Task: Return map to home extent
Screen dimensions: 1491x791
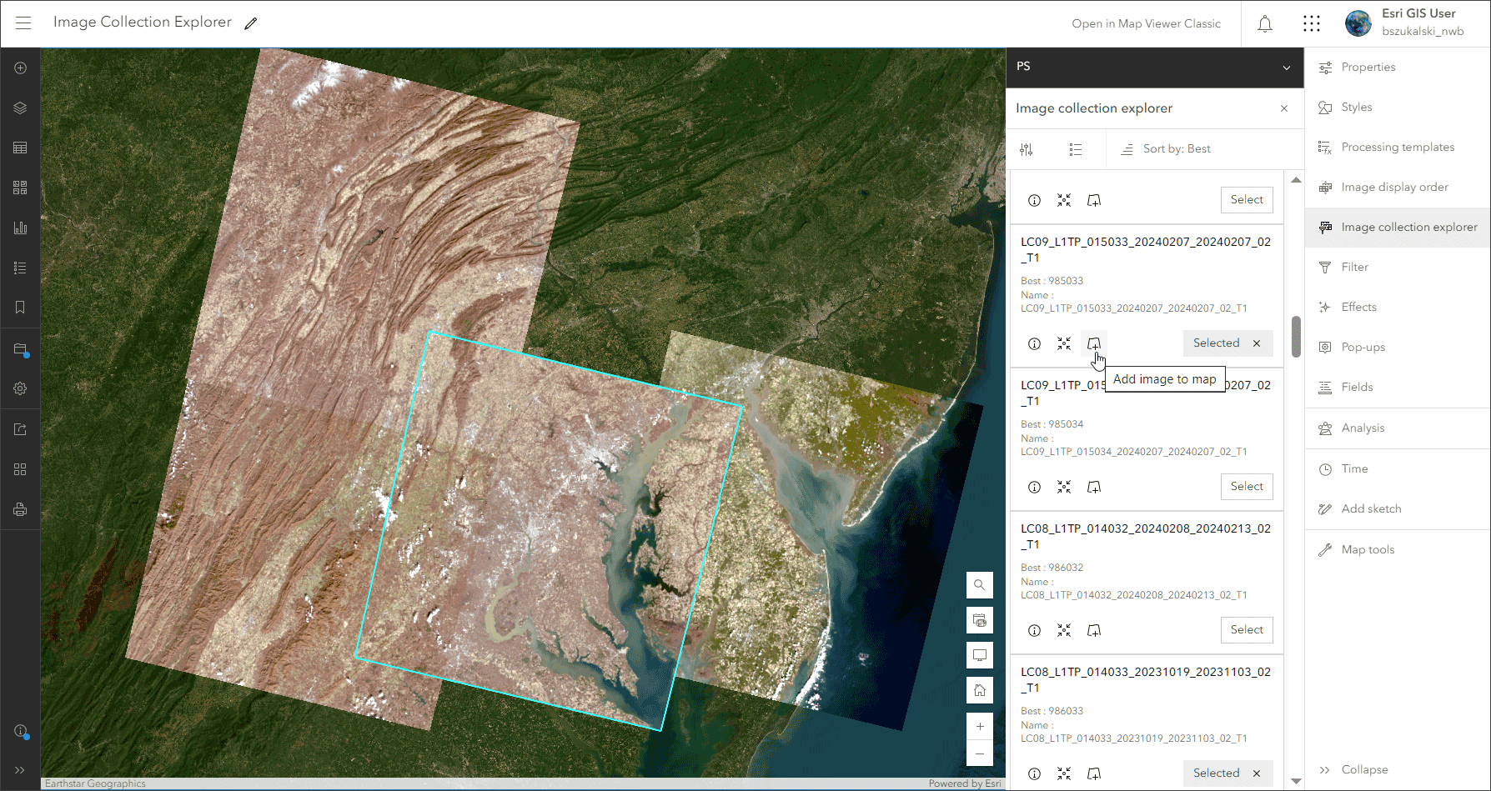Action: (980, 690)
